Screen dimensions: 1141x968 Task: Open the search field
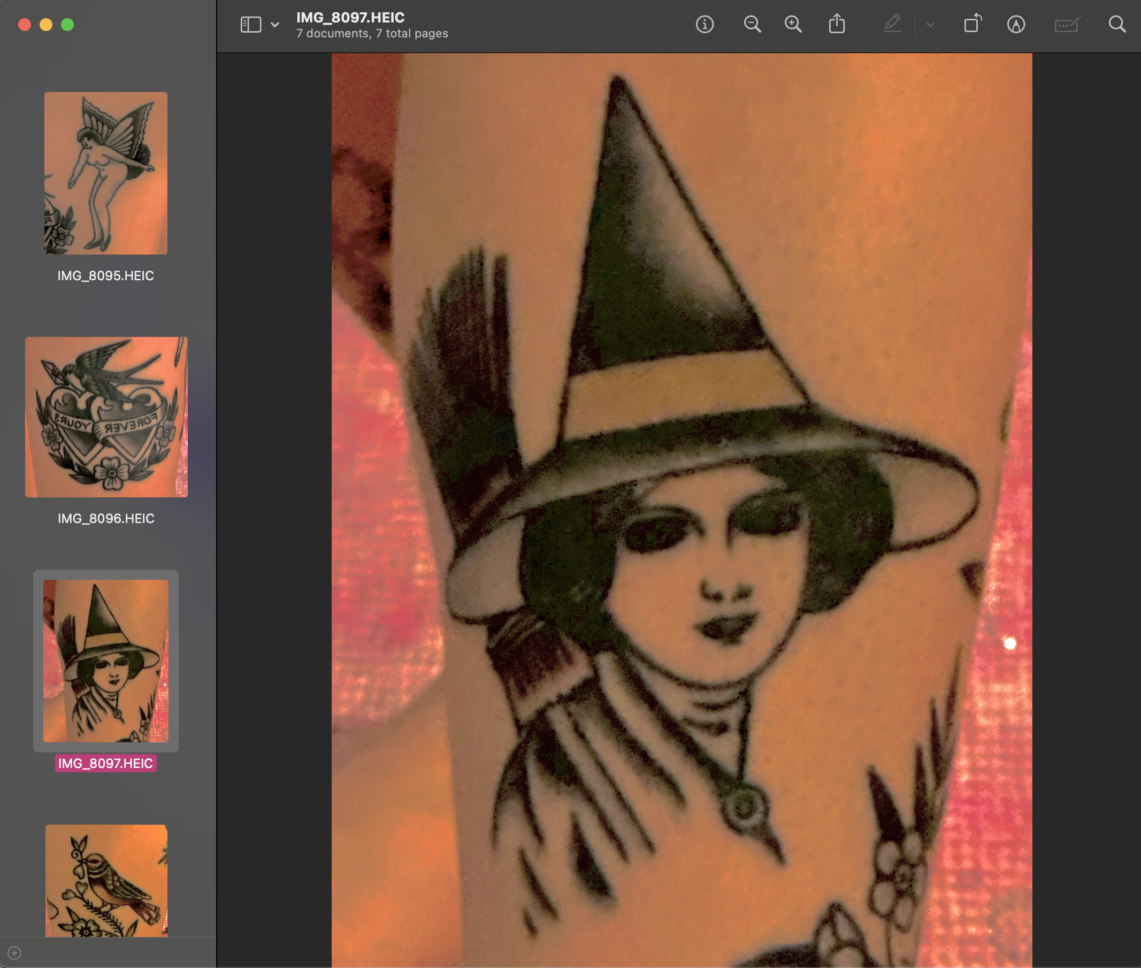point(1117,24)
